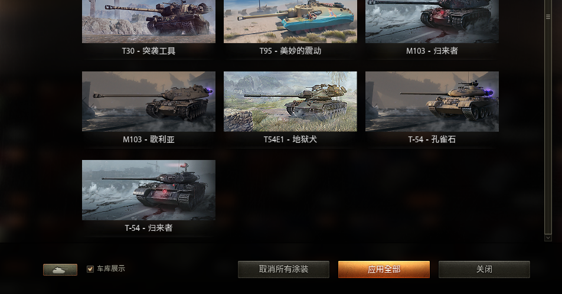
Task: Select the T30 - 突袭工具 style thumbnail
Action: [149, 21]
